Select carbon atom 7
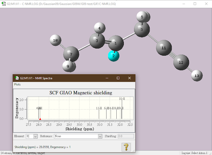Image resolution: width=212 pixels, height=155 pixels. tap(71, 54)
